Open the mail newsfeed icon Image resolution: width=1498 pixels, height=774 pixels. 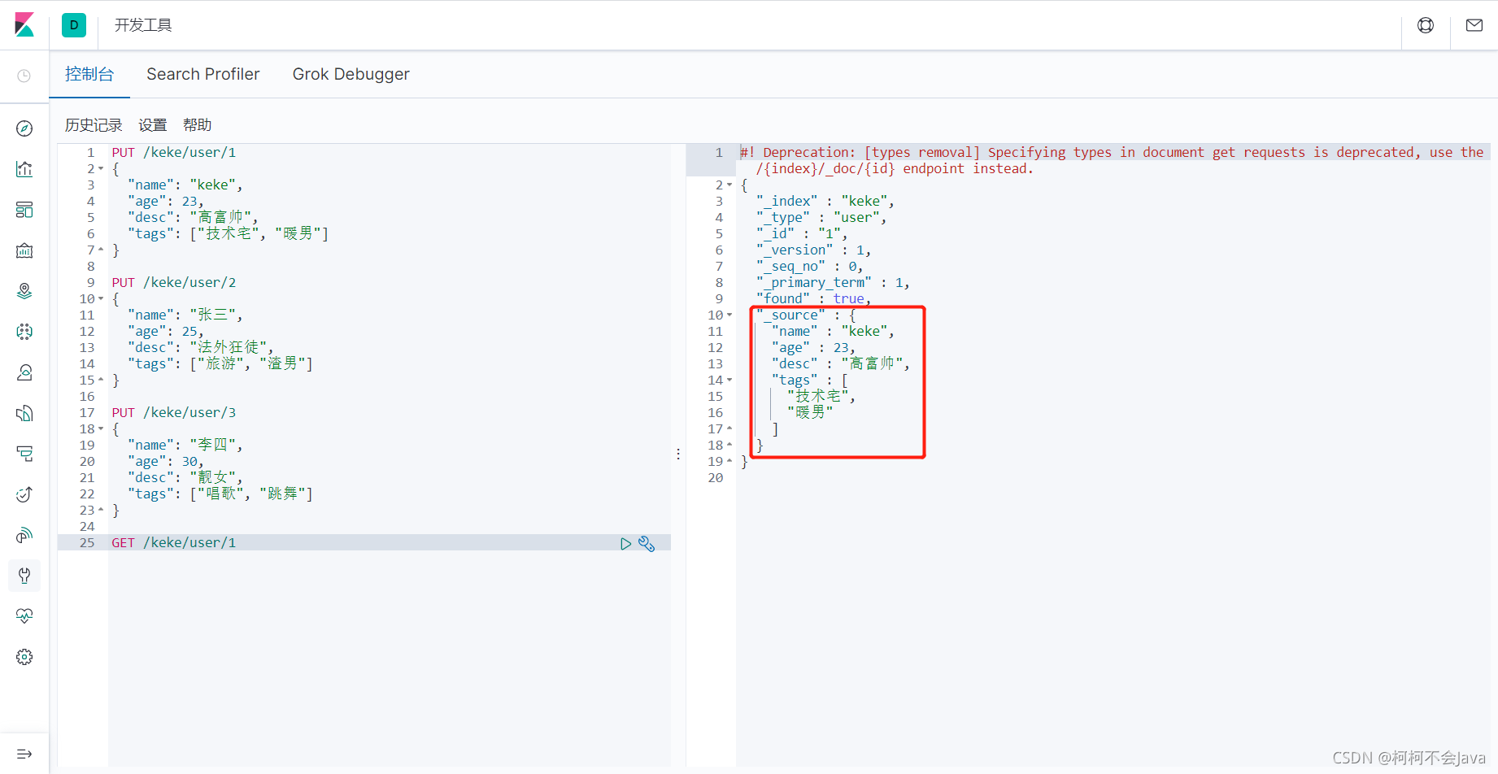point(1474,25)
